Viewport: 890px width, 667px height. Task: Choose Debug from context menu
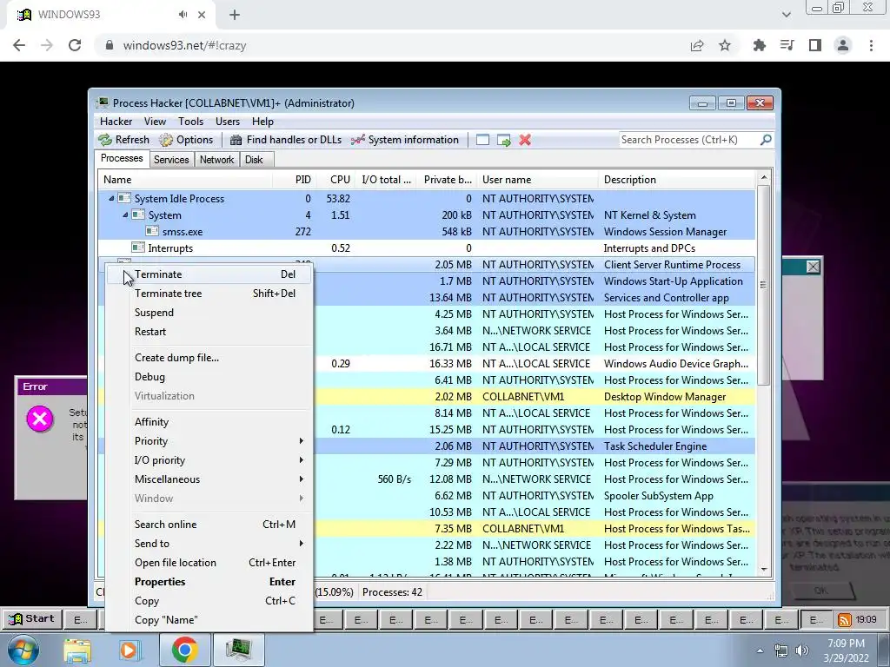[x=209, y=377]
